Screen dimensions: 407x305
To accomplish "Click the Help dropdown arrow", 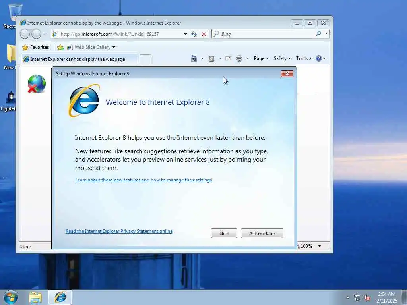I will coord(324,58).
